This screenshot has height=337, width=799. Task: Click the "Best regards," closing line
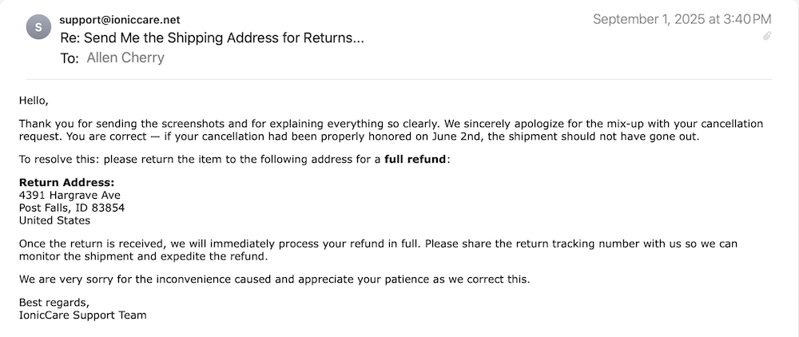pyautogui.click(x=54, y=302)
